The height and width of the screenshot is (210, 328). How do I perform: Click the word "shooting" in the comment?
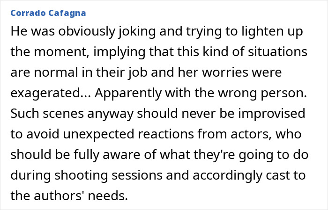(x=82, y=175)
